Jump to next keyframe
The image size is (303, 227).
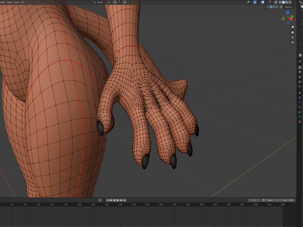point(121,200)
